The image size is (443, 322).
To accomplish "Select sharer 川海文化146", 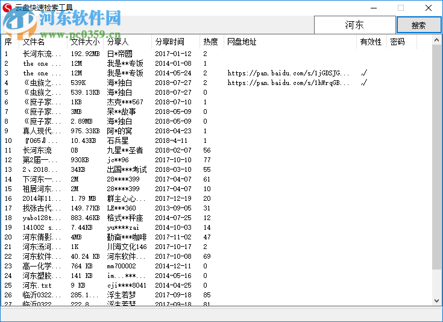I will 127,247.
